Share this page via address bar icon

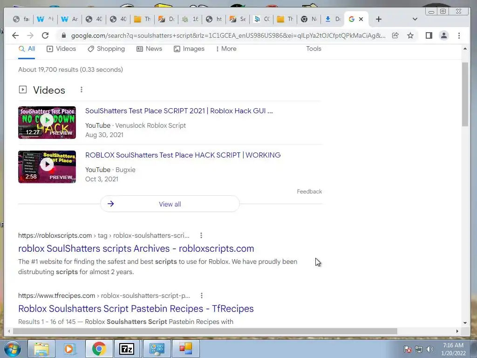(x=395, y=35)
